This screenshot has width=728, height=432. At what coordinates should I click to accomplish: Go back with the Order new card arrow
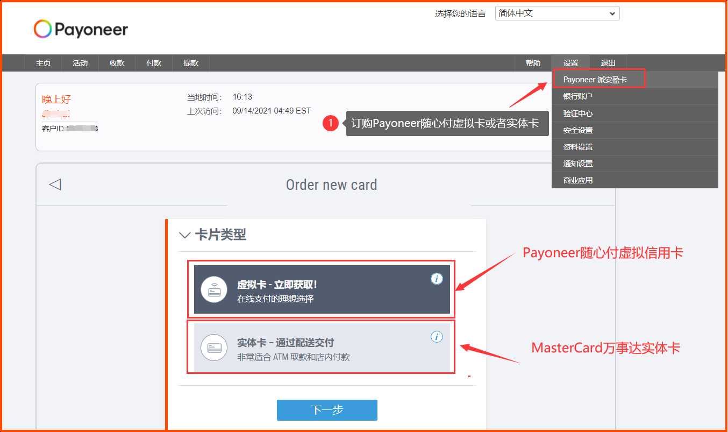coord(55,185)
